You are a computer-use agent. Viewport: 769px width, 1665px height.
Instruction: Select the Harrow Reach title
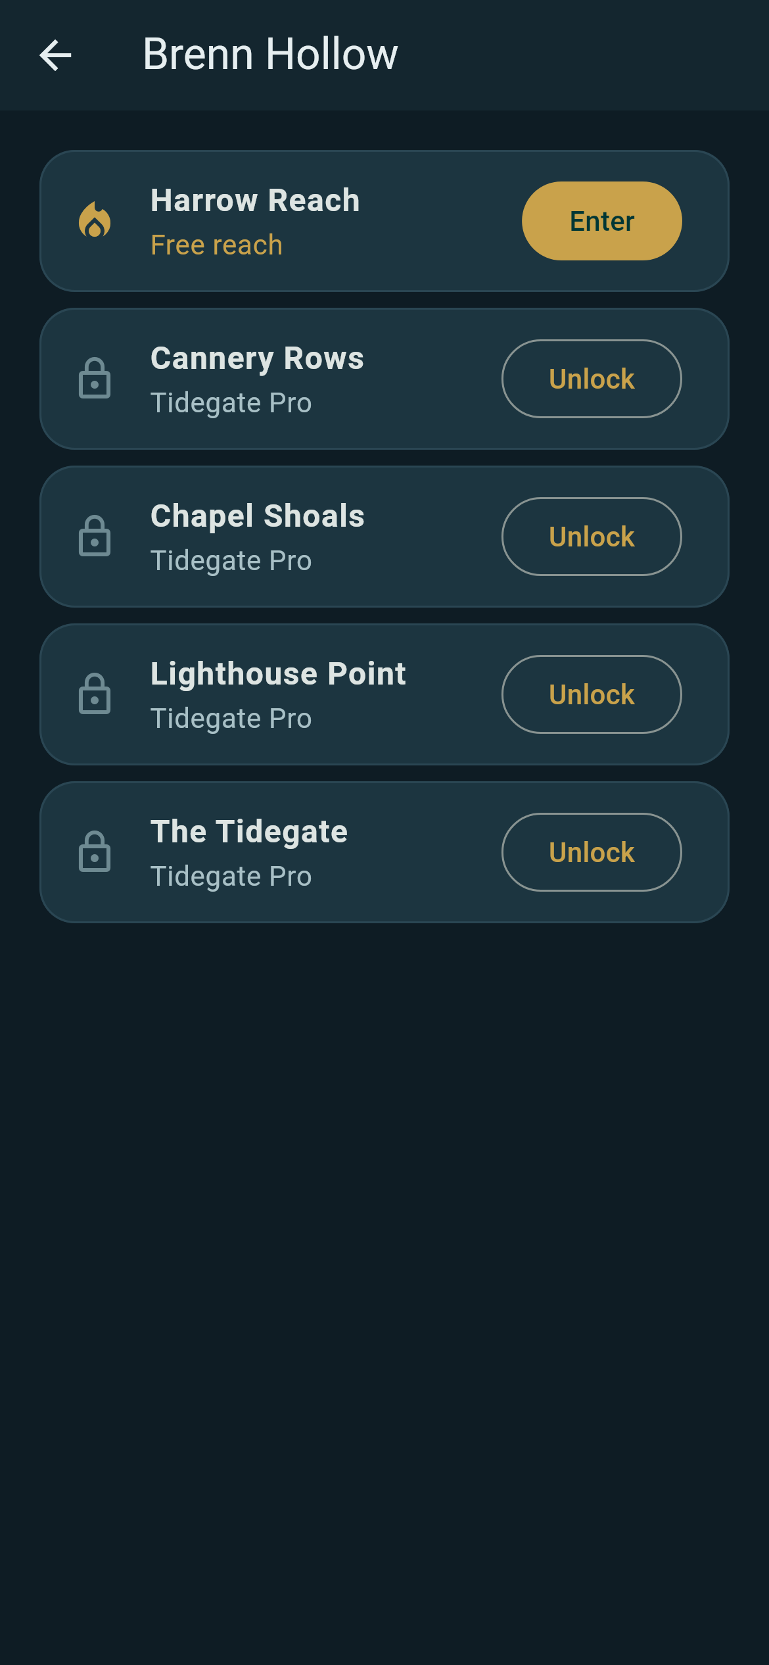[255, 200]
